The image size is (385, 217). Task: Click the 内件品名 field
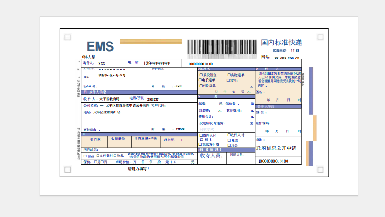coord(140,149)
